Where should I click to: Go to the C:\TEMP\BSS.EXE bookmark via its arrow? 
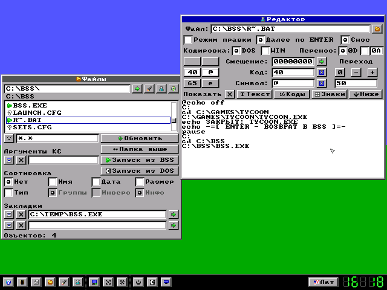(x=174, y=214)
